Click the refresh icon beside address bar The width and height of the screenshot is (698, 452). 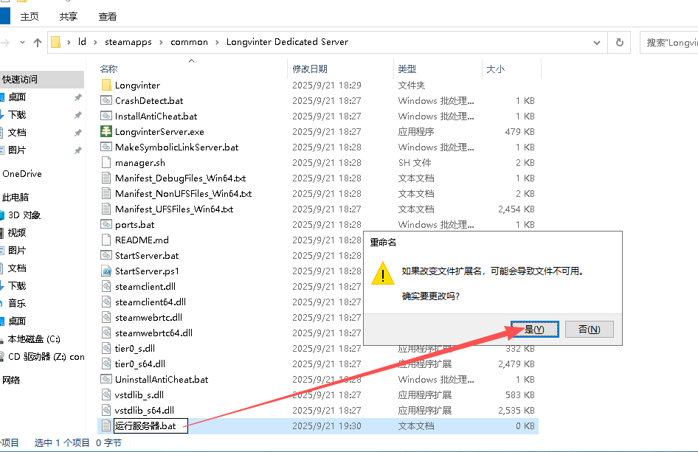click(x=620, y=43)
